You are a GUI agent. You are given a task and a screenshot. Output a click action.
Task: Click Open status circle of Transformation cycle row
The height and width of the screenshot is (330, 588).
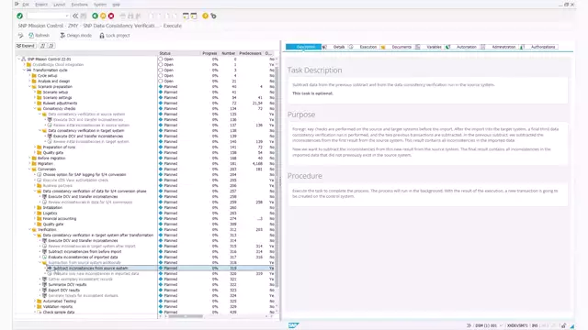[x=161, y=70]
